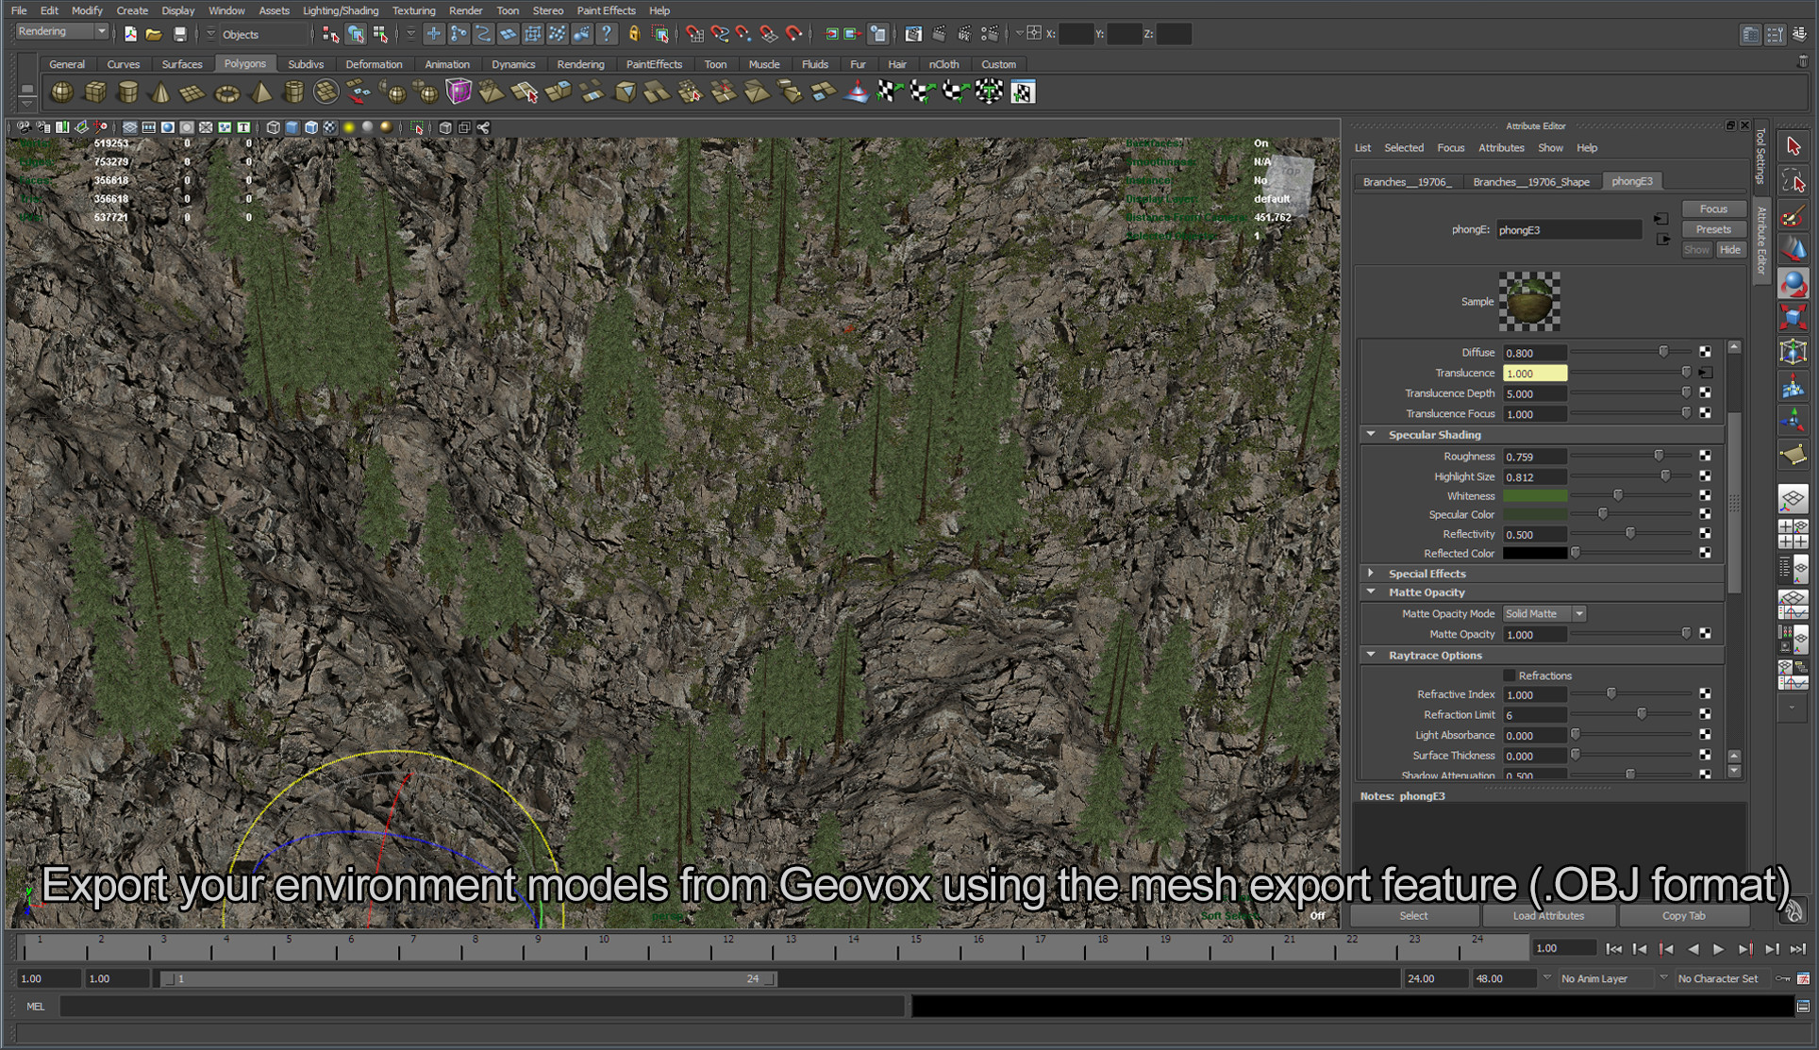The width and height of the screenshot is (1819, 1050).
Task: Select the Paint Effects brush tool icon
Action: pos(1794,217)
